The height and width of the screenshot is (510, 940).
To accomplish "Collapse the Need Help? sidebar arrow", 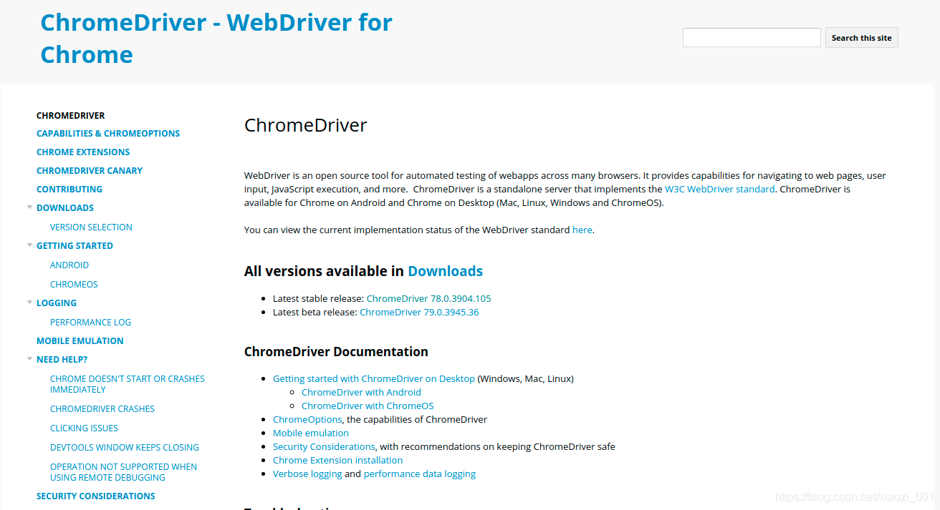I will (30, 359).
